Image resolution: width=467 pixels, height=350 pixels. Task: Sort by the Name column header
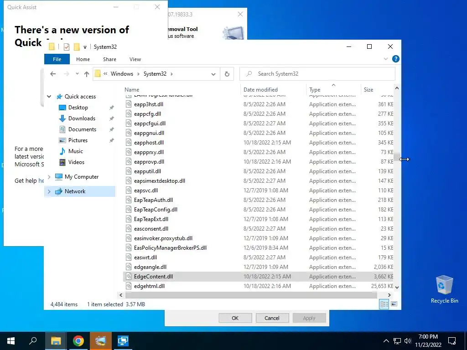coord(132,90)
